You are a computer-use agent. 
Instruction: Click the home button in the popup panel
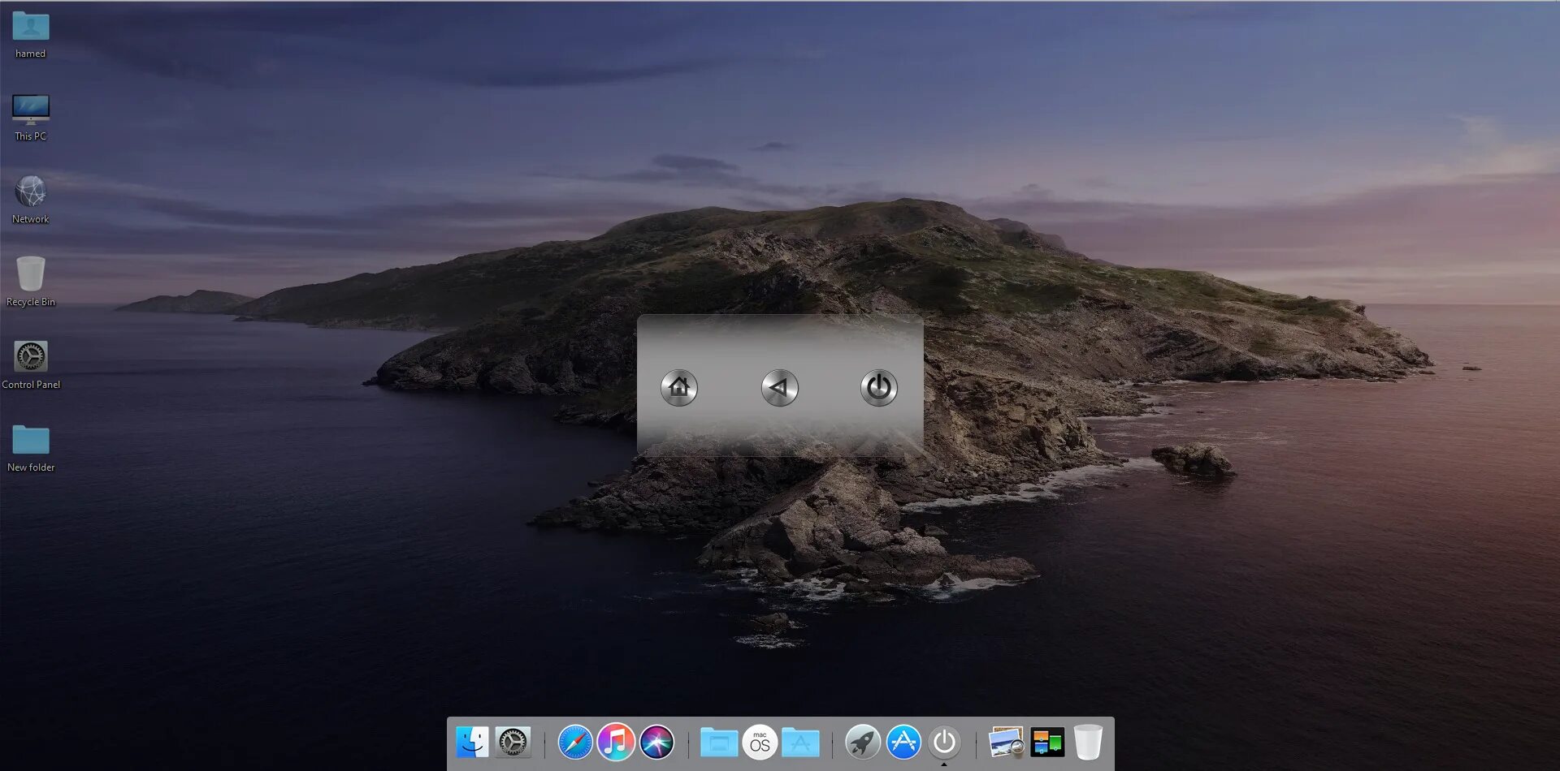(679, 388)
